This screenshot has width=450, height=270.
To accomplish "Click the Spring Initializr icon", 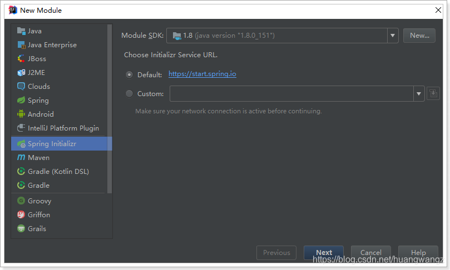I will pyautogui.click(x=21, y=143).
